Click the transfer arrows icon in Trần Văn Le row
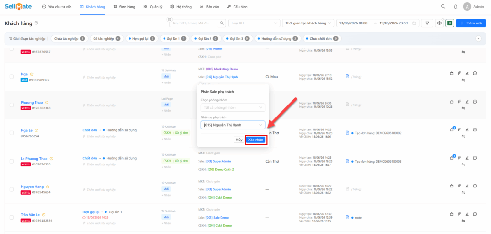 point(463,221)
